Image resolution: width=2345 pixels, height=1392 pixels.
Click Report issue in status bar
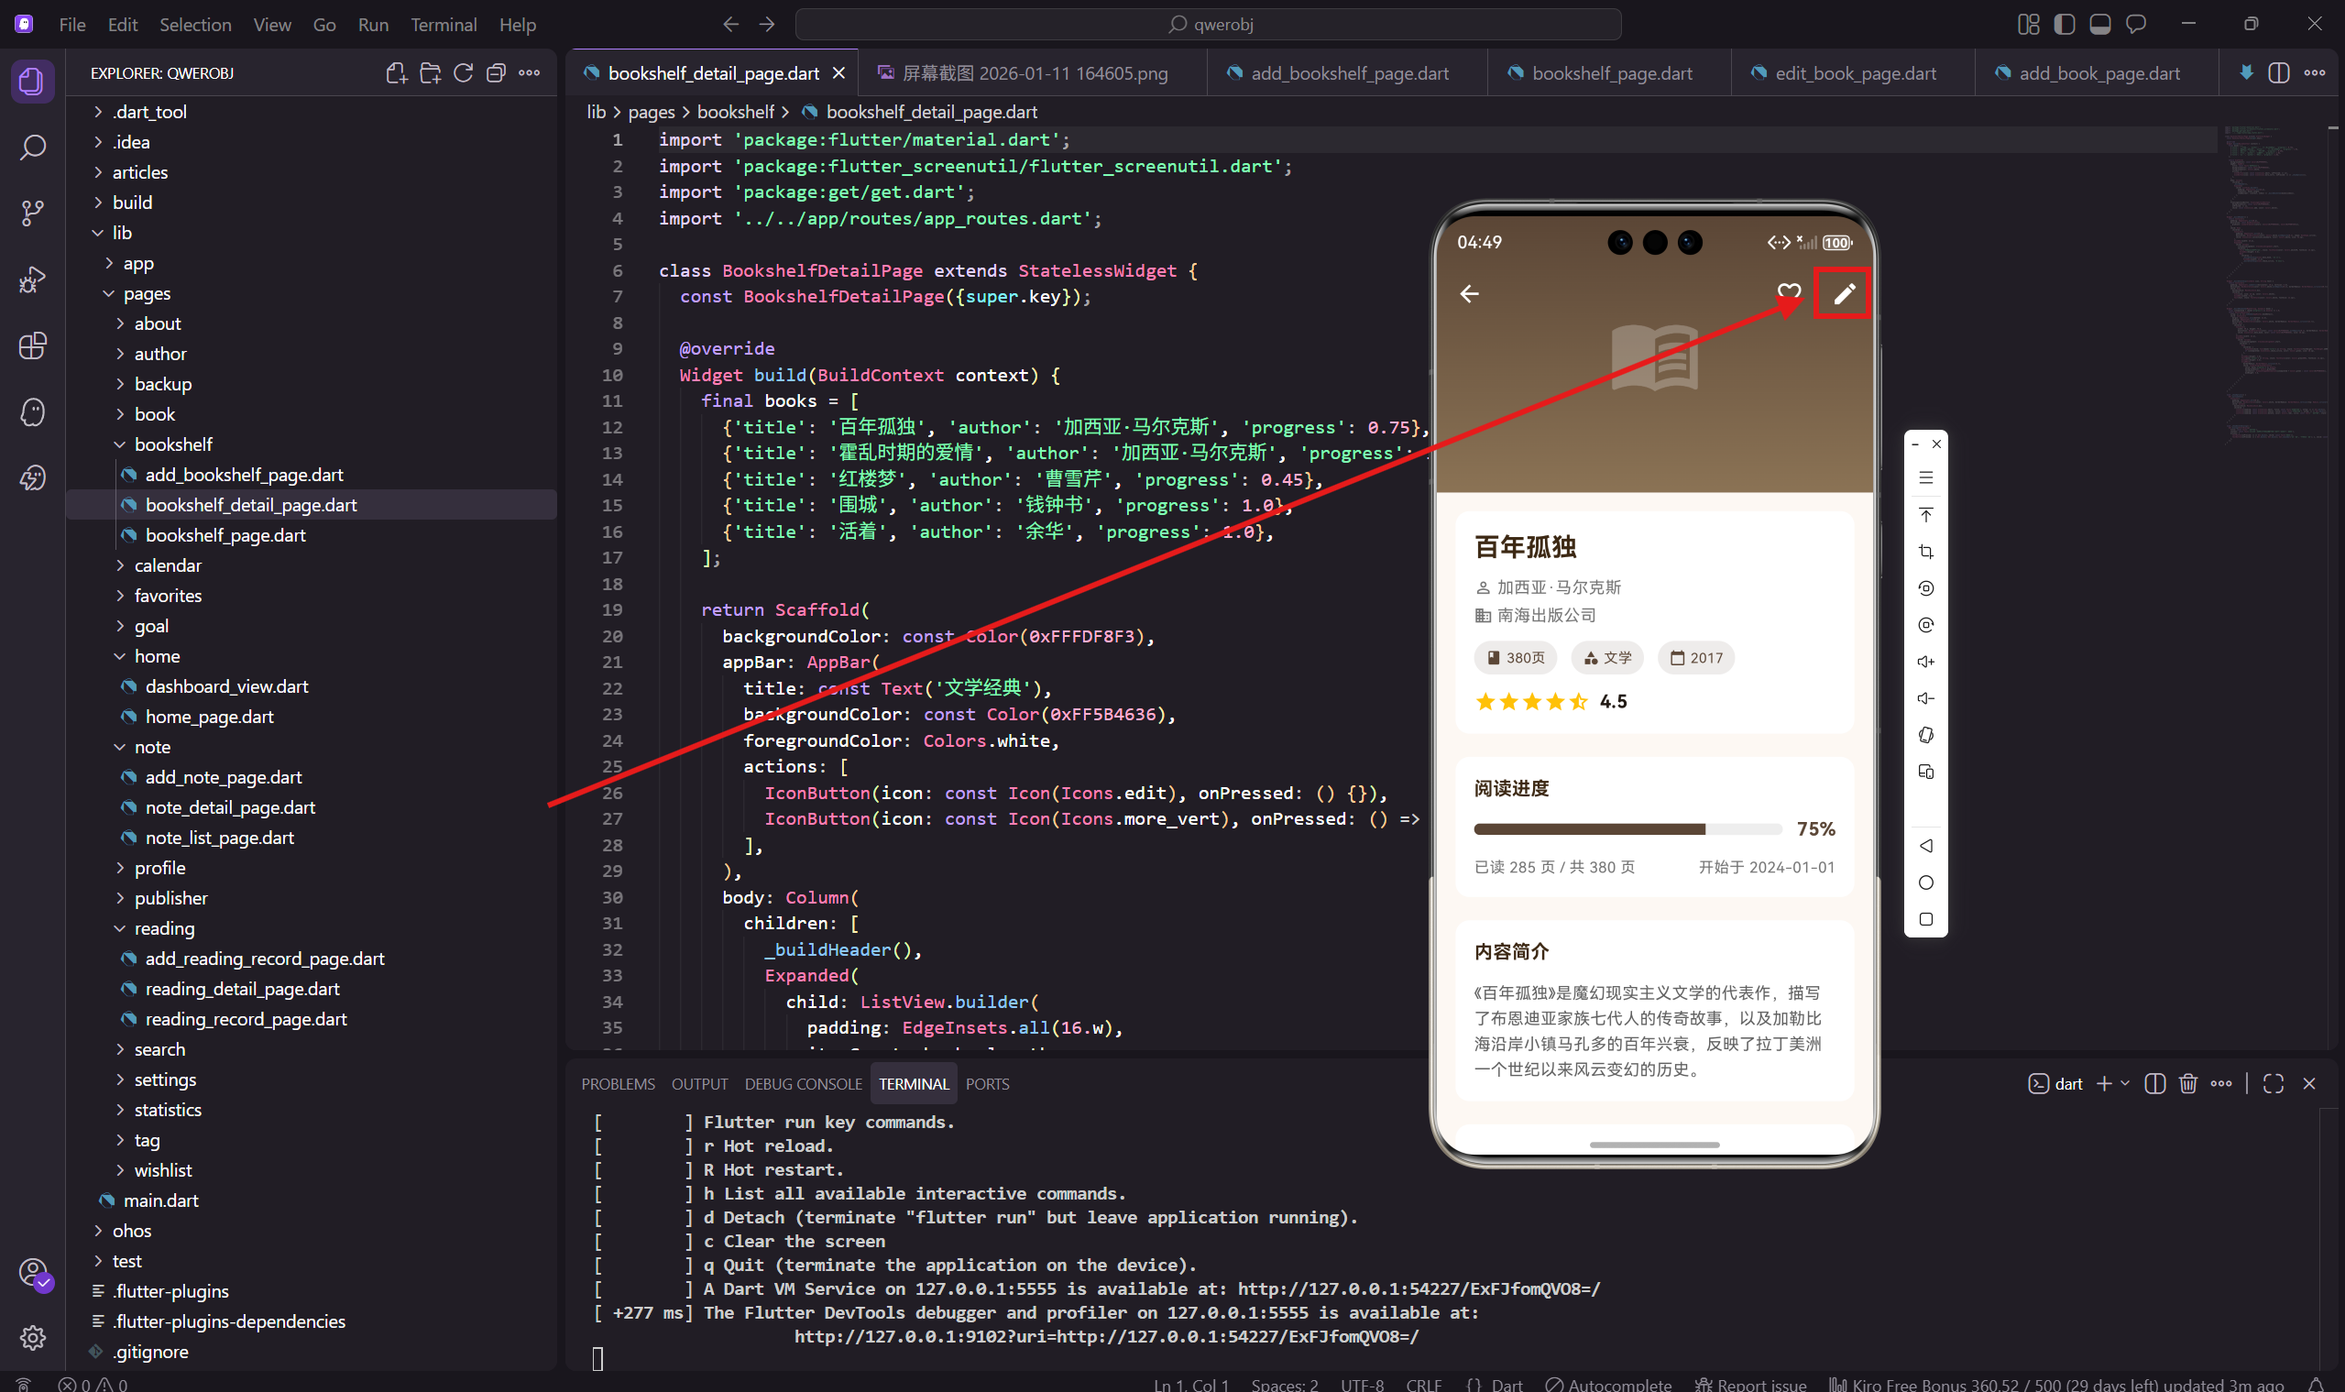[x=1751, y=1385]
